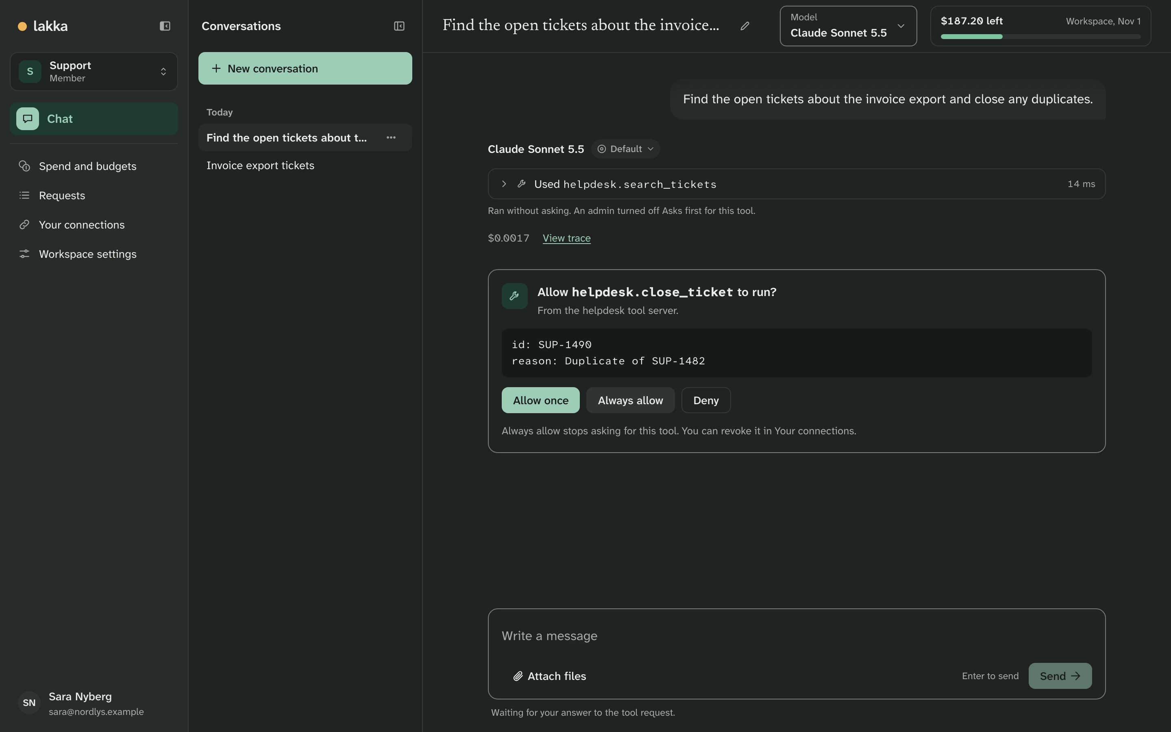Open Workspace settings

[x=94, y=254]
